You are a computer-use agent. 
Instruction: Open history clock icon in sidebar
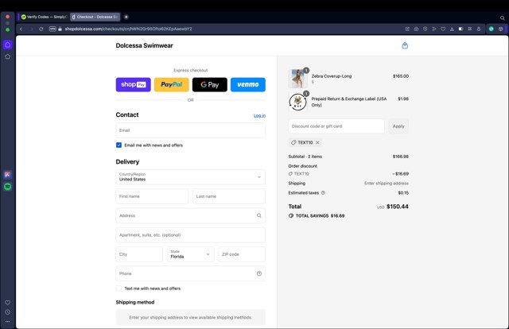click(8, 312)
